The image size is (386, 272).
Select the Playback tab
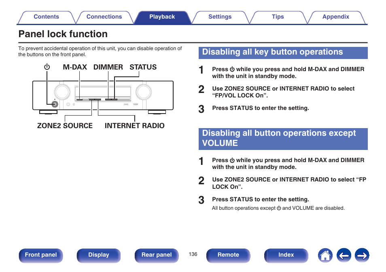pos(162,17)
